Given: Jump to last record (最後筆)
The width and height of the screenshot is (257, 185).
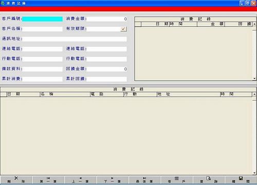Looking at the screenshot, I should (144, 180).
